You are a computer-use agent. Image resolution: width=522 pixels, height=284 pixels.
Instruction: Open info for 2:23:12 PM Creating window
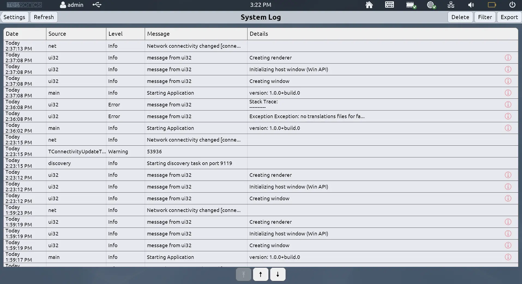click(508, 198)
